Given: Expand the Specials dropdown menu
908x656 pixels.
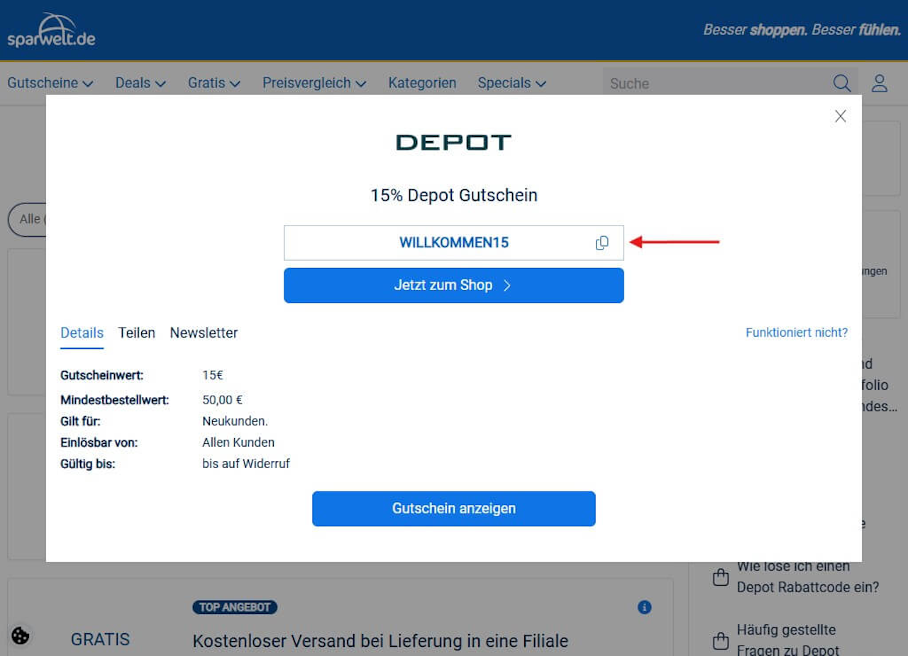Looking at the screenshot, I should coord(512,83).
